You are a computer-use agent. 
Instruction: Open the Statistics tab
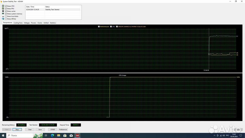pos(53,23)
